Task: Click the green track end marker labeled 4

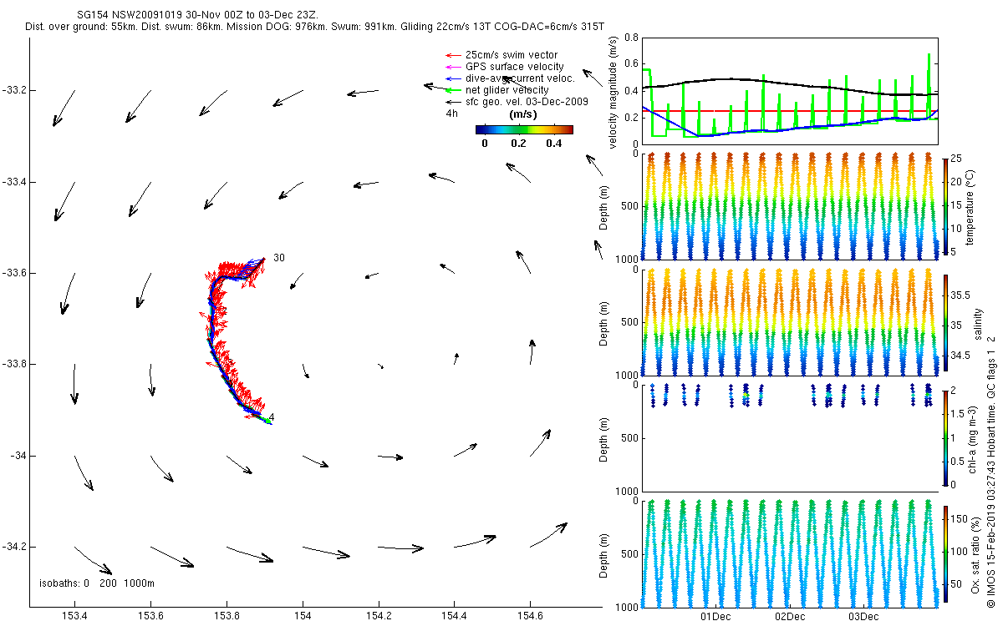Action: tap(267, 421)
